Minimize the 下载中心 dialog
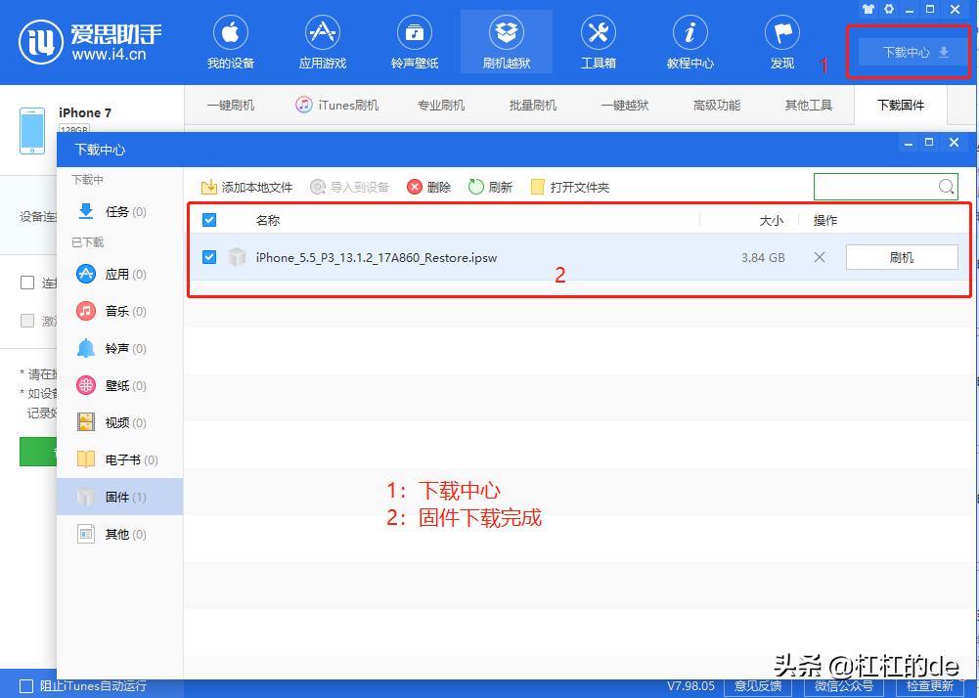Image resolution: width=979 pixels, height=698 pixels. (x=909, y=144)
